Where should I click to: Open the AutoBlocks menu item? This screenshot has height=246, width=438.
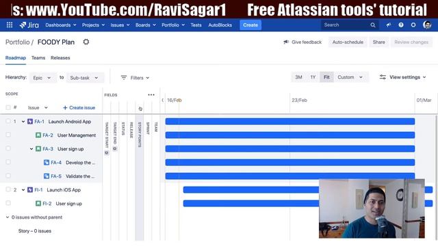coord(220,25)
